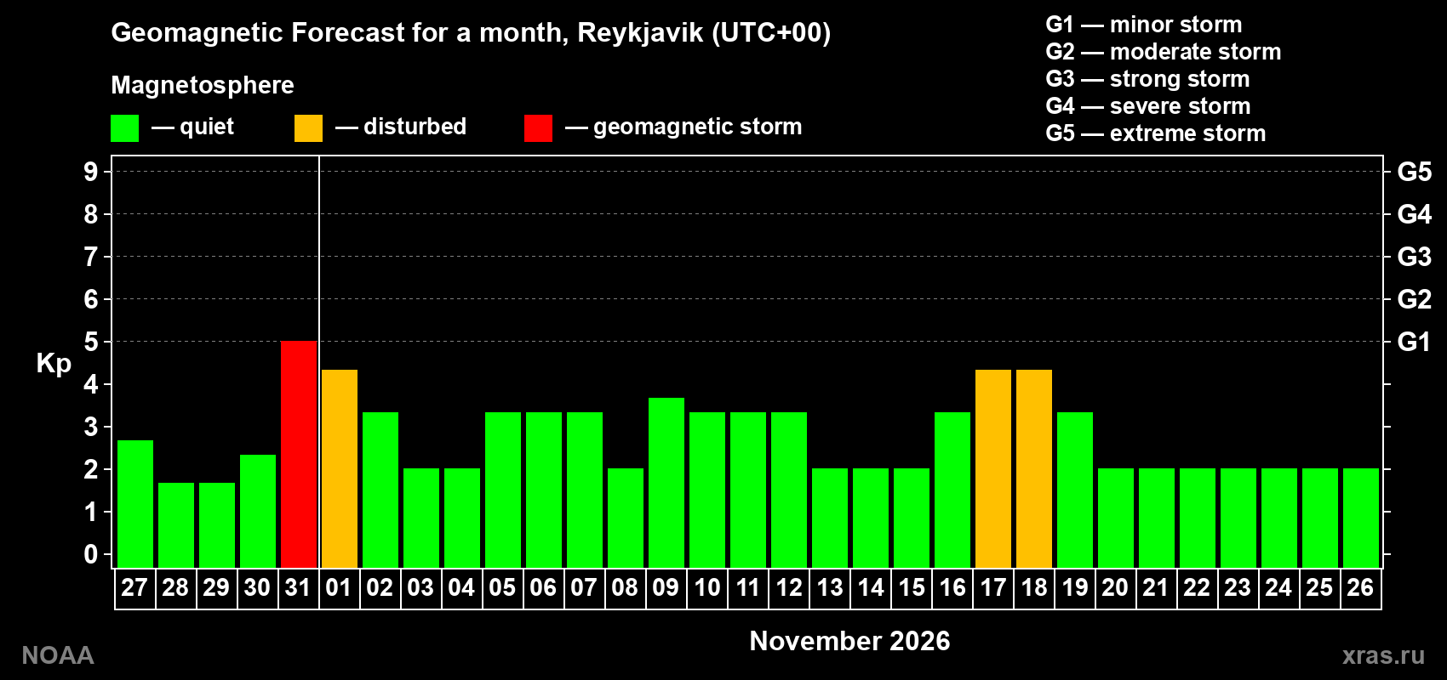Select the green bar above date 05

click(503, 490)
